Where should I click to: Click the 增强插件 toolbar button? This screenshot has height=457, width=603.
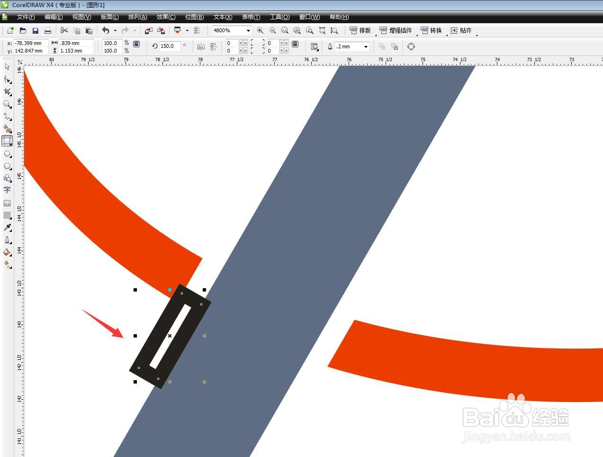(396, 30)
